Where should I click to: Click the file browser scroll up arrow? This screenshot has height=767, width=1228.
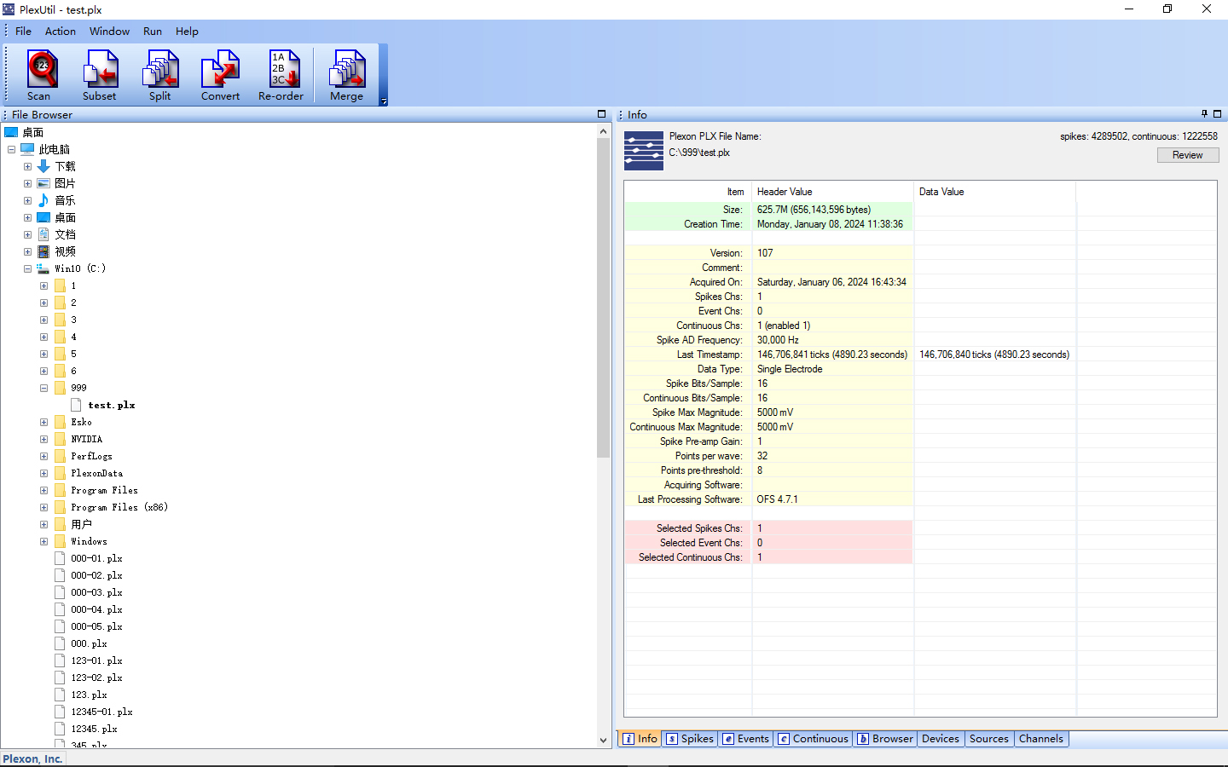pos(603,131)
